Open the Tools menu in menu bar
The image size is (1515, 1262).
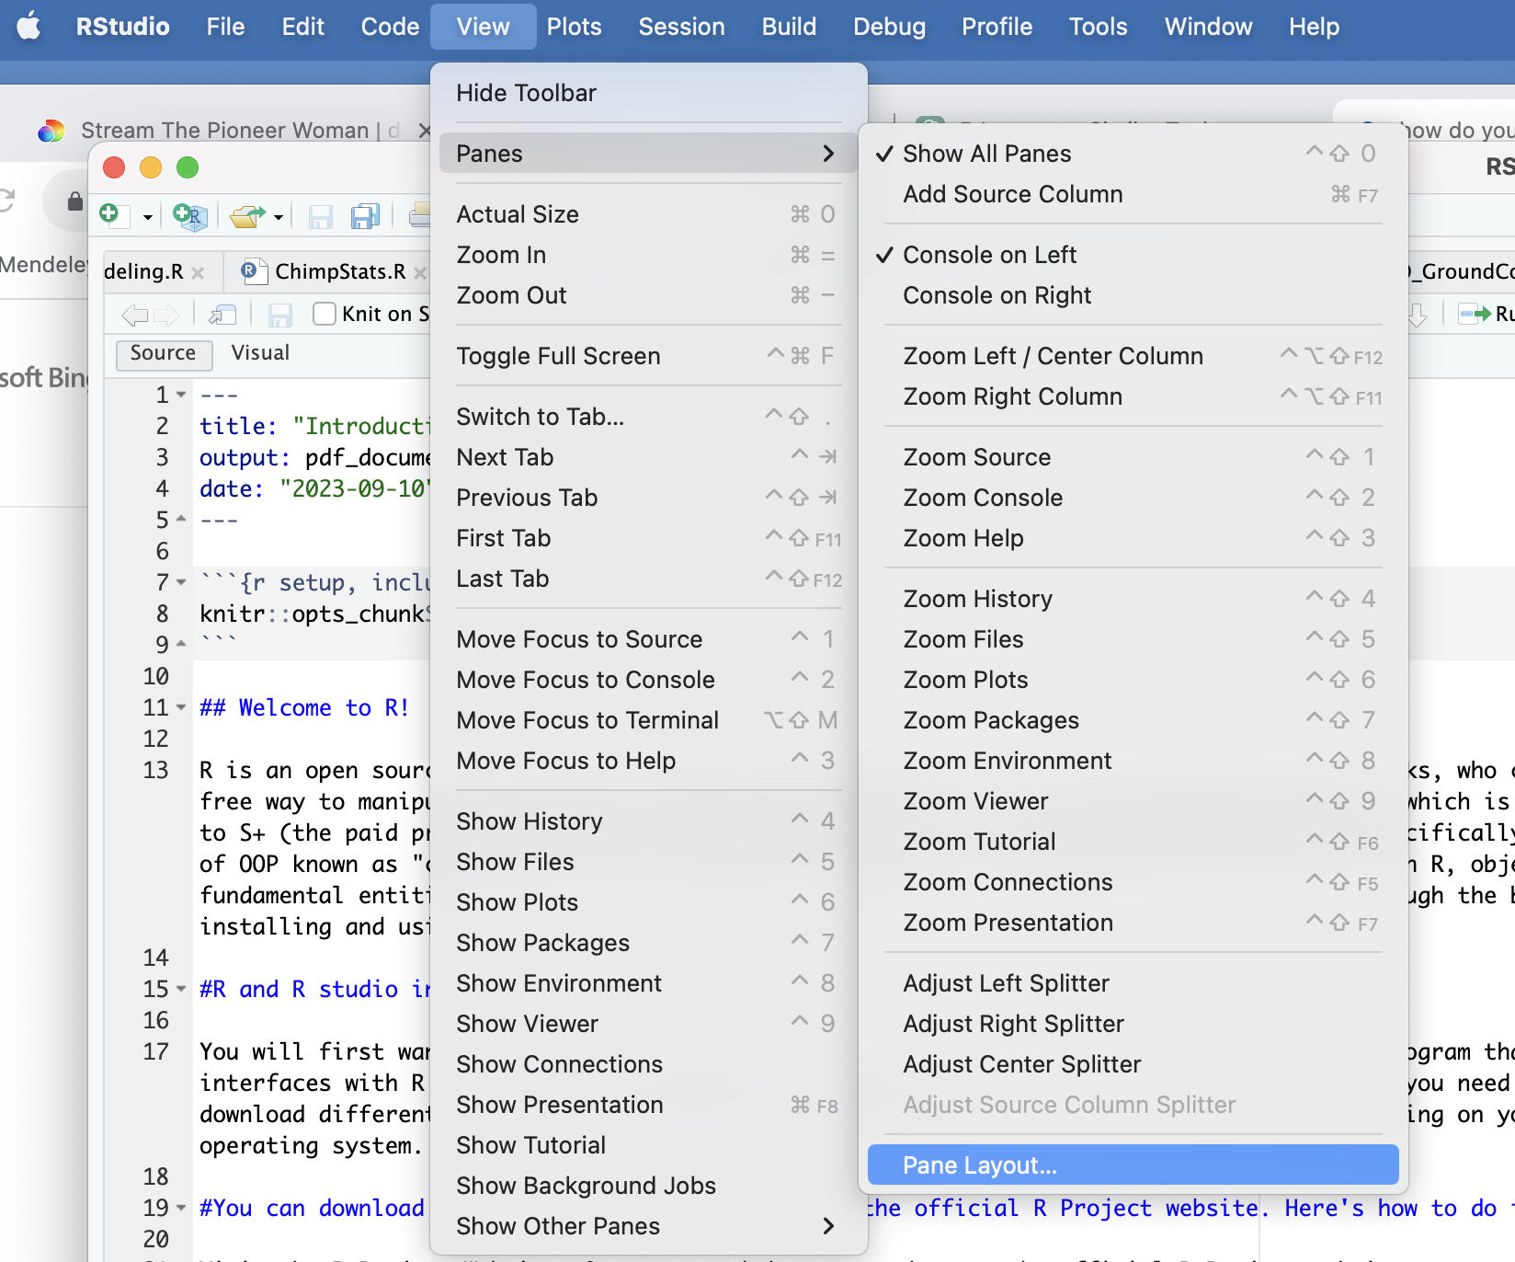click(1098, 27)
